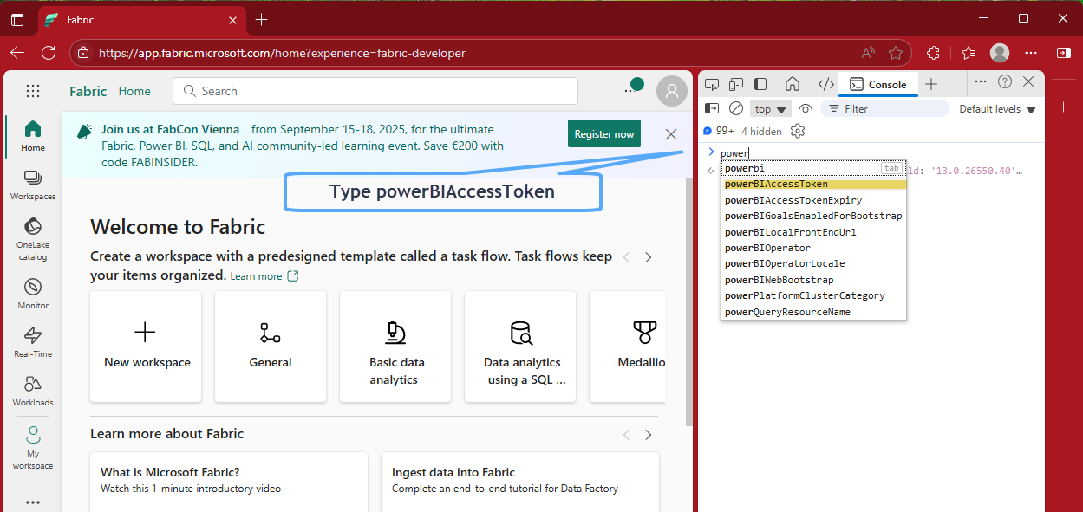Click the console Filter field
This screenshot has width=1083, height=512.
tap(884, 109)
